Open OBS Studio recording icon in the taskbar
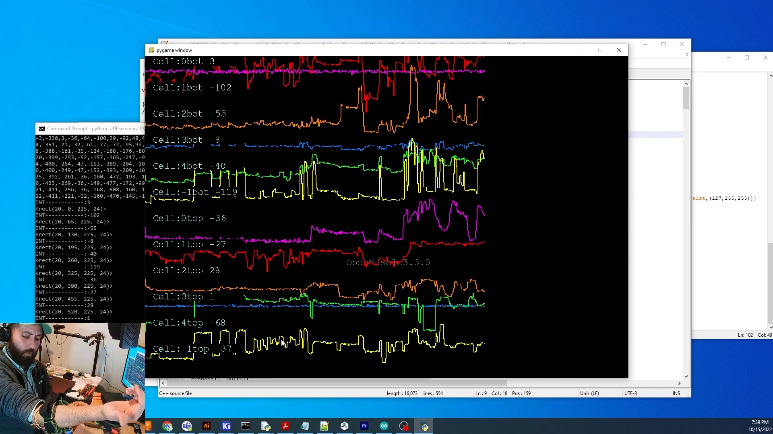 point(404,426)
